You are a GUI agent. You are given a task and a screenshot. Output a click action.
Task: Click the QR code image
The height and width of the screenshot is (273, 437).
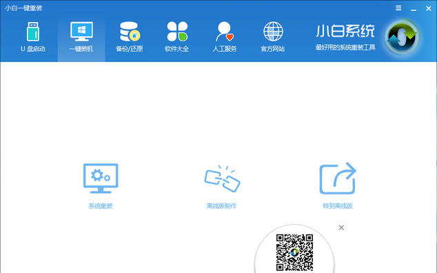(294, 252)
